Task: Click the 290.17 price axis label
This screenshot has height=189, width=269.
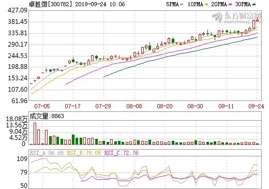Action: coord(18,45)
